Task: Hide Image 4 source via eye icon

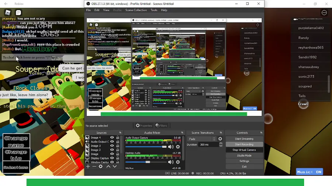Action: pyautogui.click(x=112, y=137)
